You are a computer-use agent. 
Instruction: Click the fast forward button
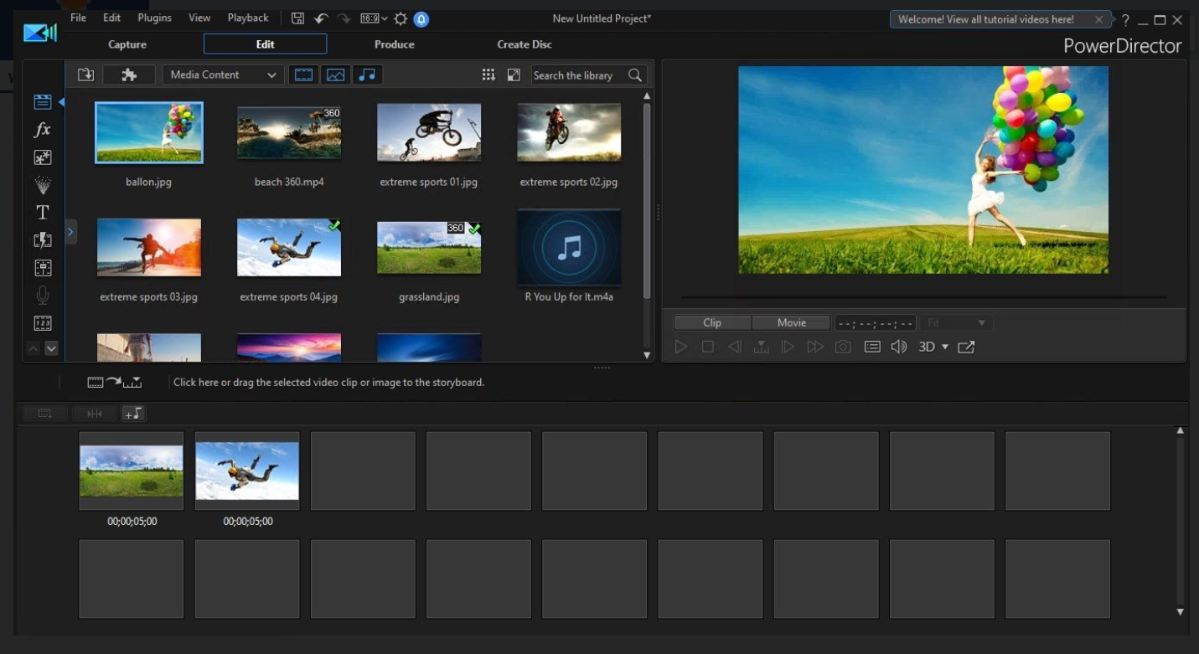[815, 347]
